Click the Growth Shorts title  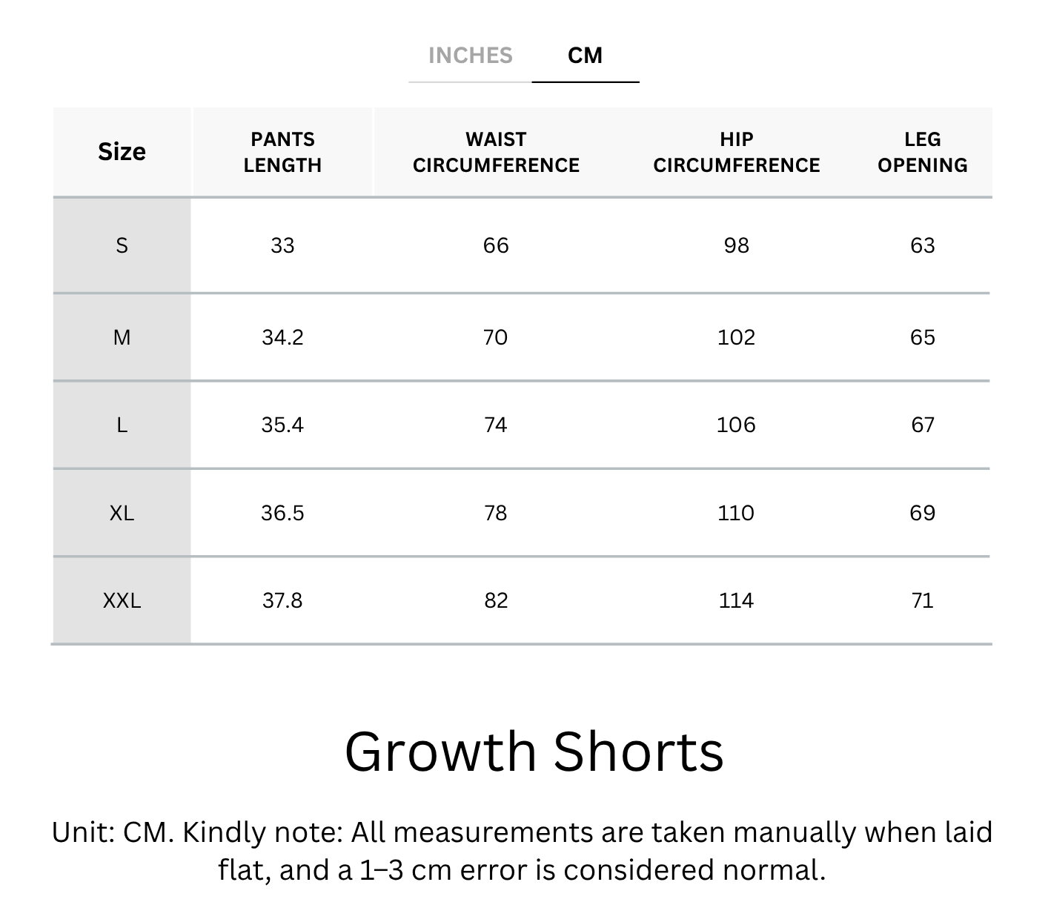(534, 752)
